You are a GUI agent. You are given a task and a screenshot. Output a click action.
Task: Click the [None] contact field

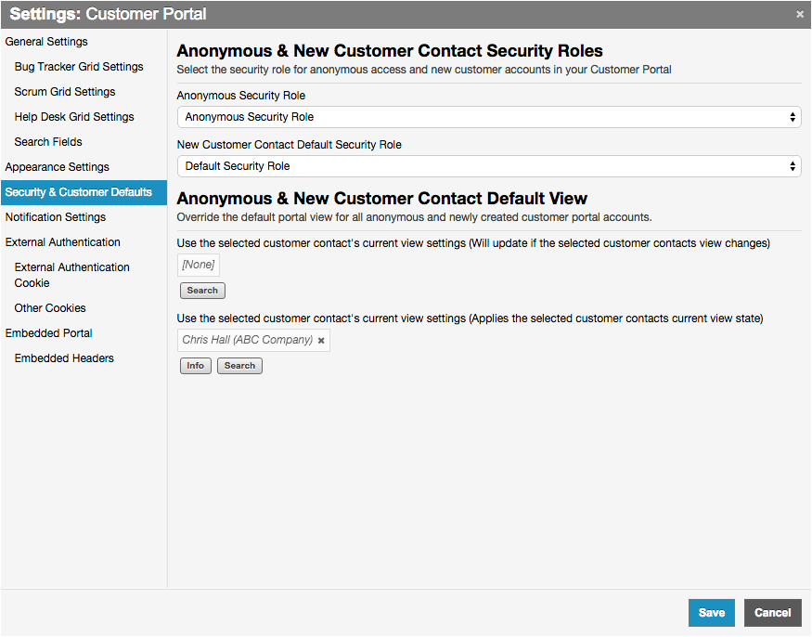point(199,265)
